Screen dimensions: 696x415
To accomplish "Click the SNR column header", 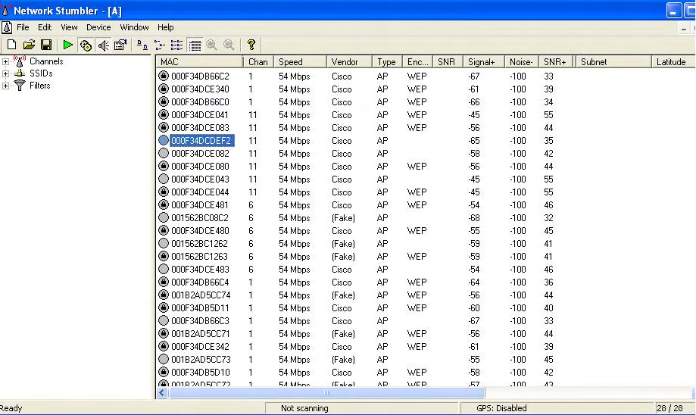I will pos(448,61).
